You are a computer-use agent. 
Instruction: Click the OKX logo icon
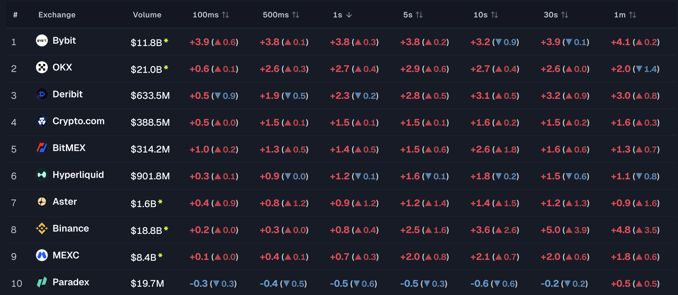(x=42, y=67)
